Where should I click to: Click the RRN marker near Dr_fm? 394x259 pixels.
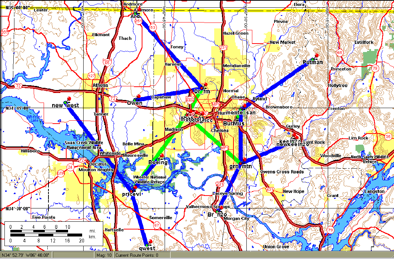pyautogui.click(x=190, y=100)
